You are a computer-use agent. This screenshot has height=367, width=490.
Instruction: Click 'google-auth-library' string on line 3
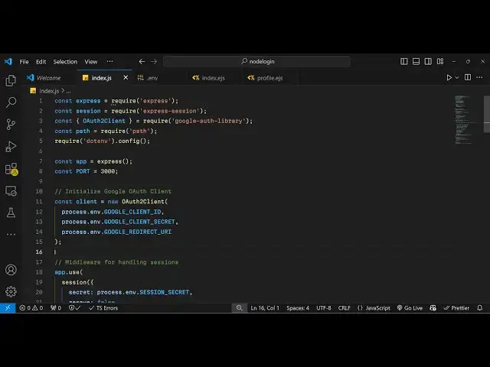pyautogui.click(x=208, y=121)
